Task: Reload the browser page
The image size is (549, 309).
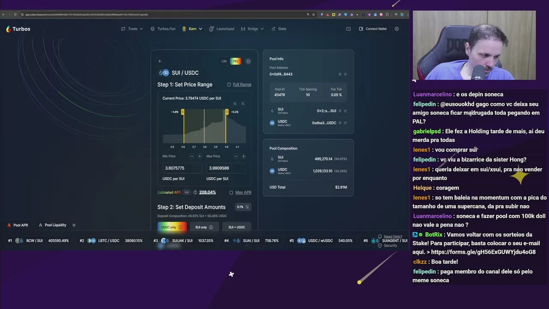Action: click(15, 15)
